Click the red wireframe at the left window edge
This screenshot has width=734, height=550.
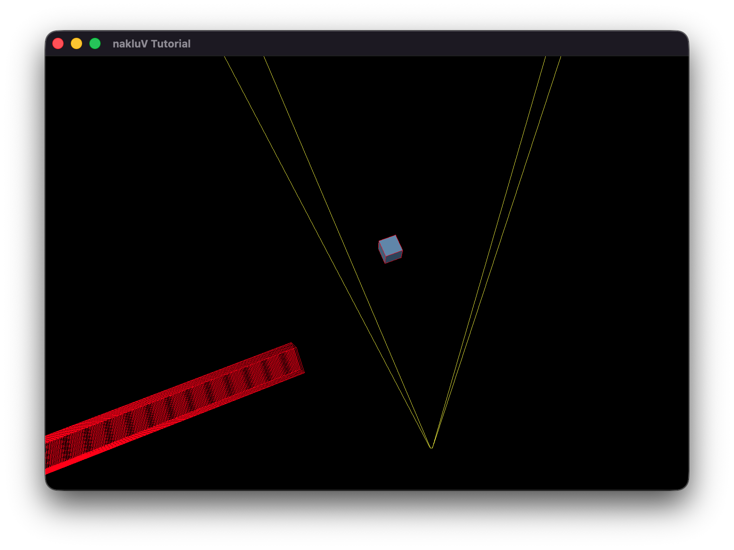tap(50, 454)
